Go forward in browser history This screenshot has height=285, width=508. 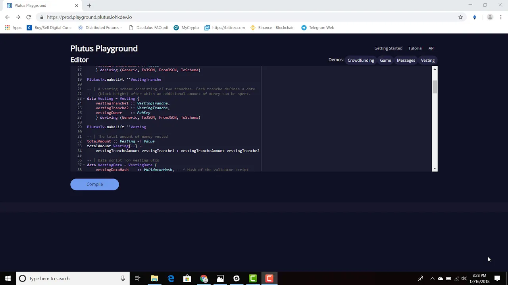tap(18, 17)
